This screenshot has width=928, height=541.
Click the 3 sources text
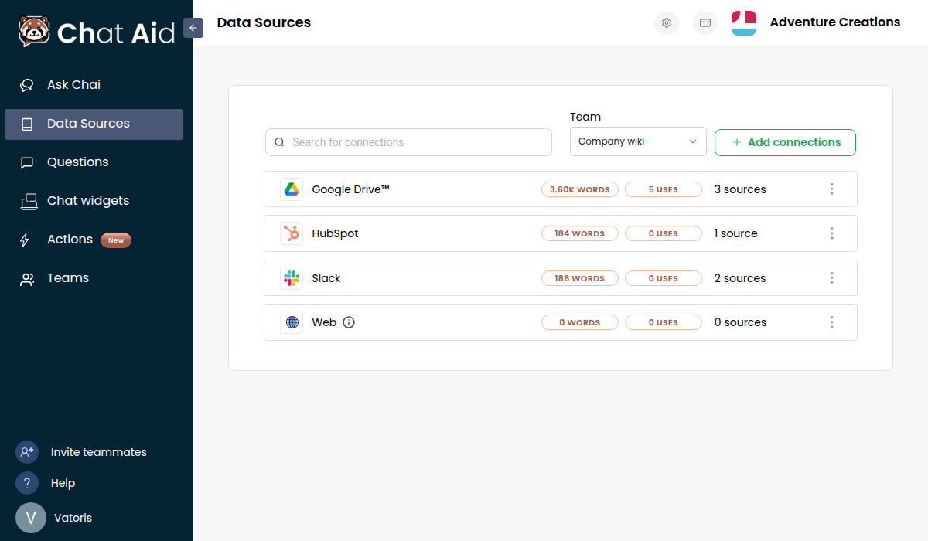tap(740, 189)
